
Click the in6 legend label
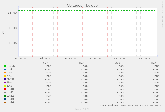pos(10,76)
